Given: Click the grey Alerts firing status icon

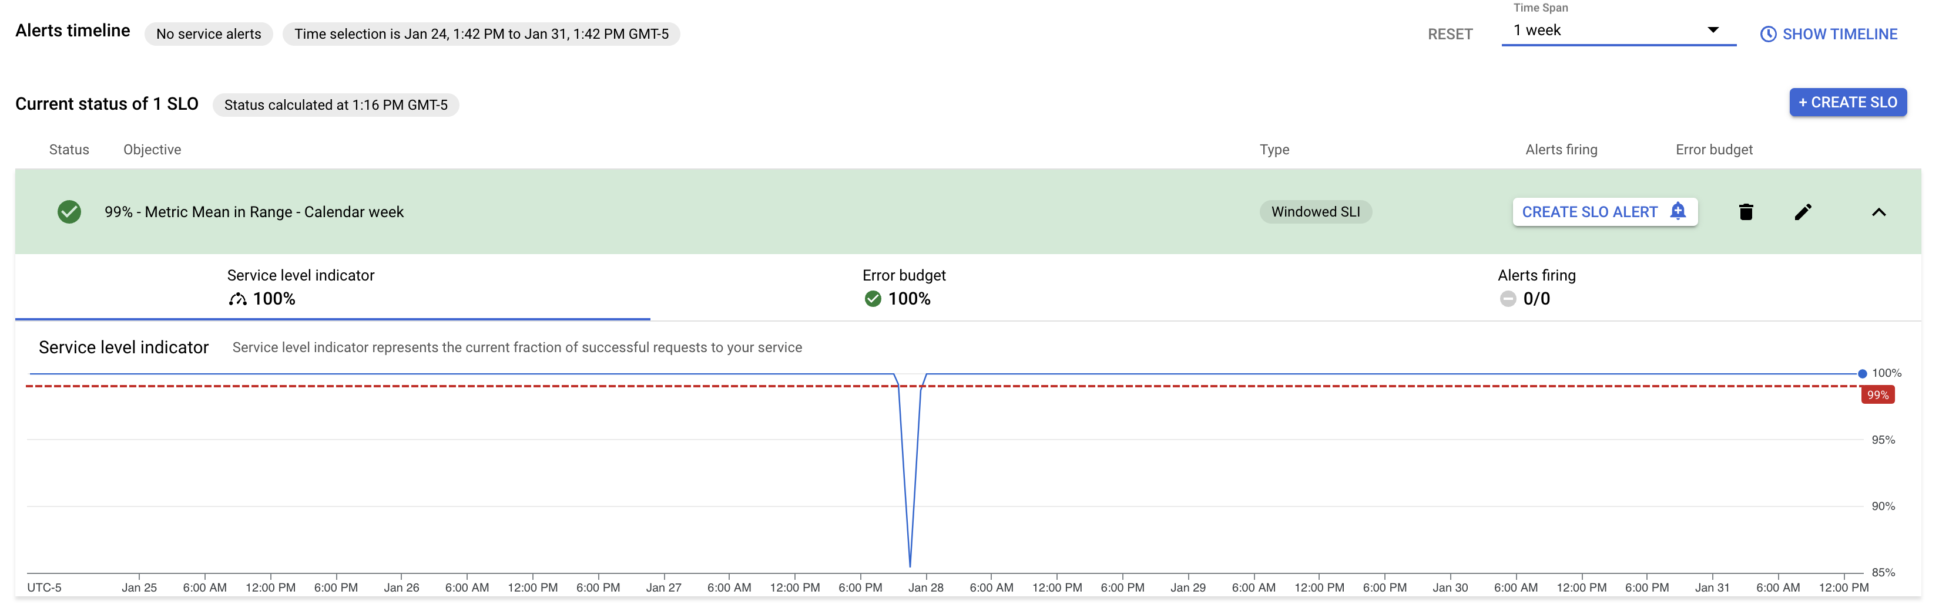Looking at the screenshot, I should pos(1508,299).
